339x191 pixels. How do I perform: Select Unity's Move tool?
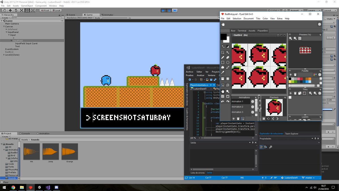pos(10,10)
